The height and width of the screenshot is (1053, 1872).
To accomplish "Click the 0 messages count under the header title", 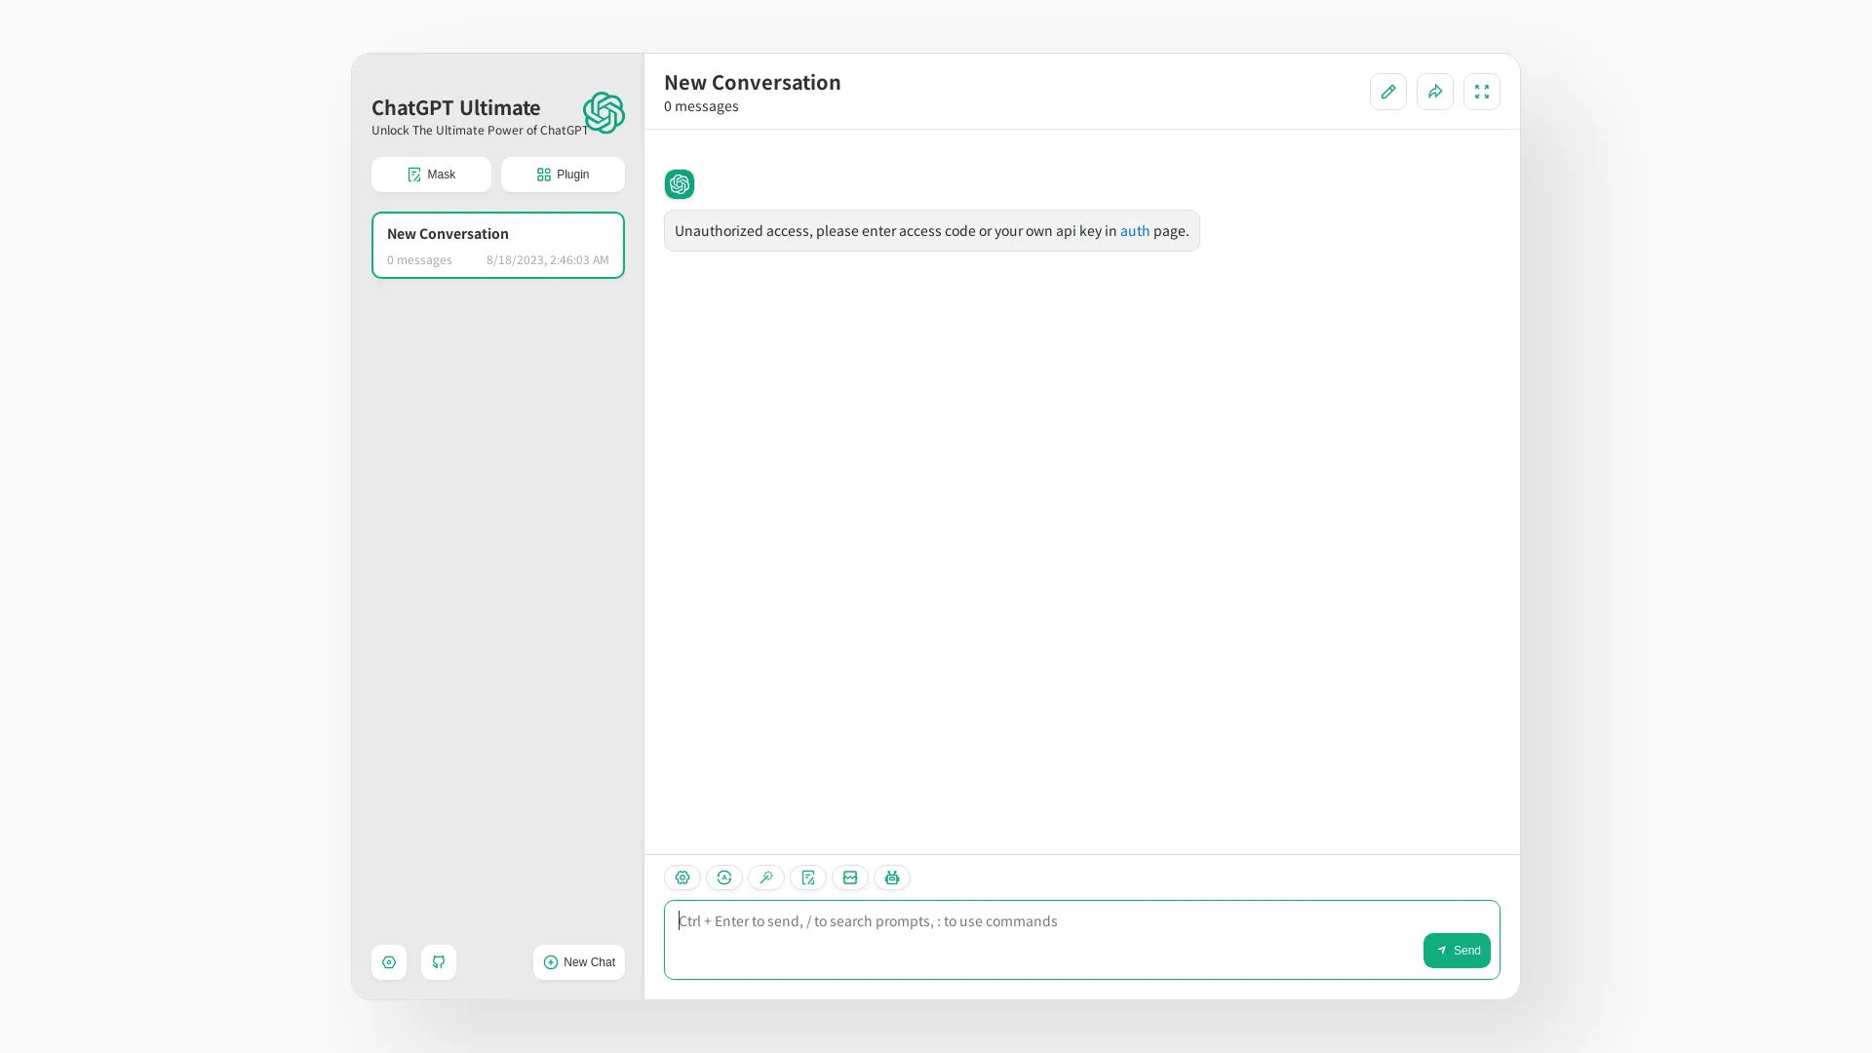I will (x=701, y=106).
